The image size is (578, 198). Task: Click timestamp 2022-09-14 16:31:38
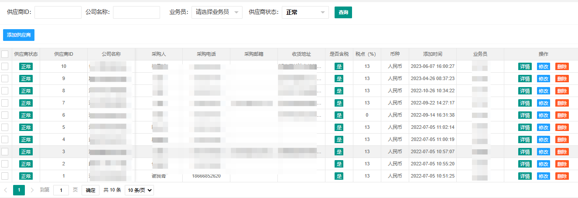point(433,115)
